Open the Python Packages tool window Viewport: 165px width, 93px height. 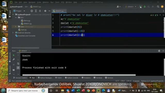click(45, 78)
